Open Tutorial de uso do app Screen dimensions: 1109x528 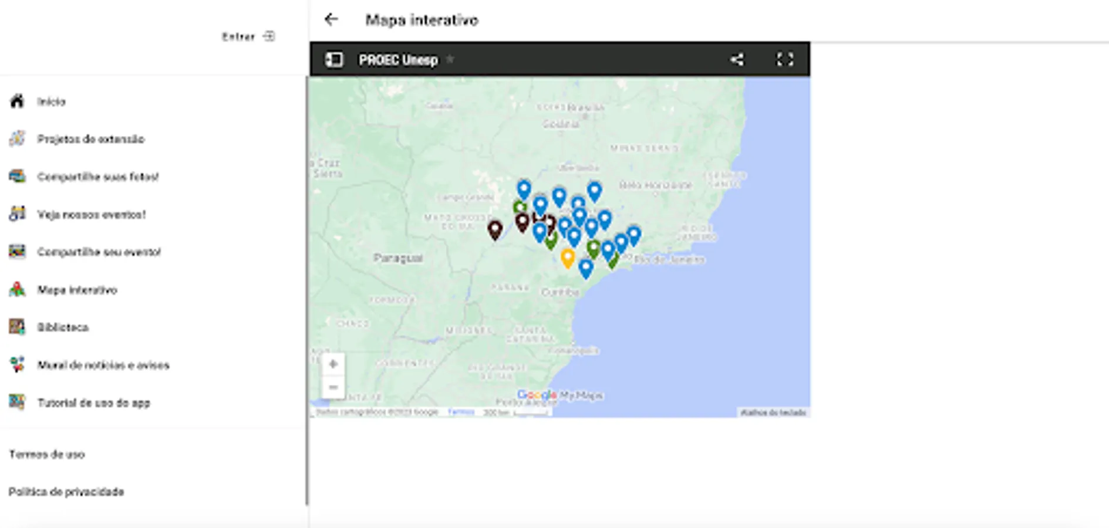(x=16, y=402)
